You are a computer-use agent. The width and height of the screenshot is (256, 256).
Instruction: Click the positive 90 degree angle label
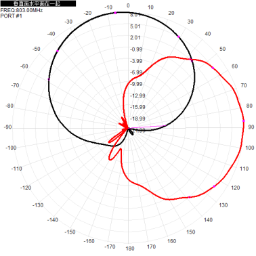pyautogui.click(x=251, y=127)
